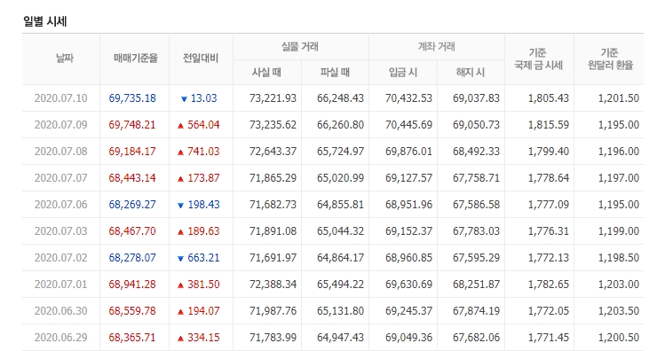Click the 파실 때 sub-header
The image size is (657, 351).
point(335,73)
